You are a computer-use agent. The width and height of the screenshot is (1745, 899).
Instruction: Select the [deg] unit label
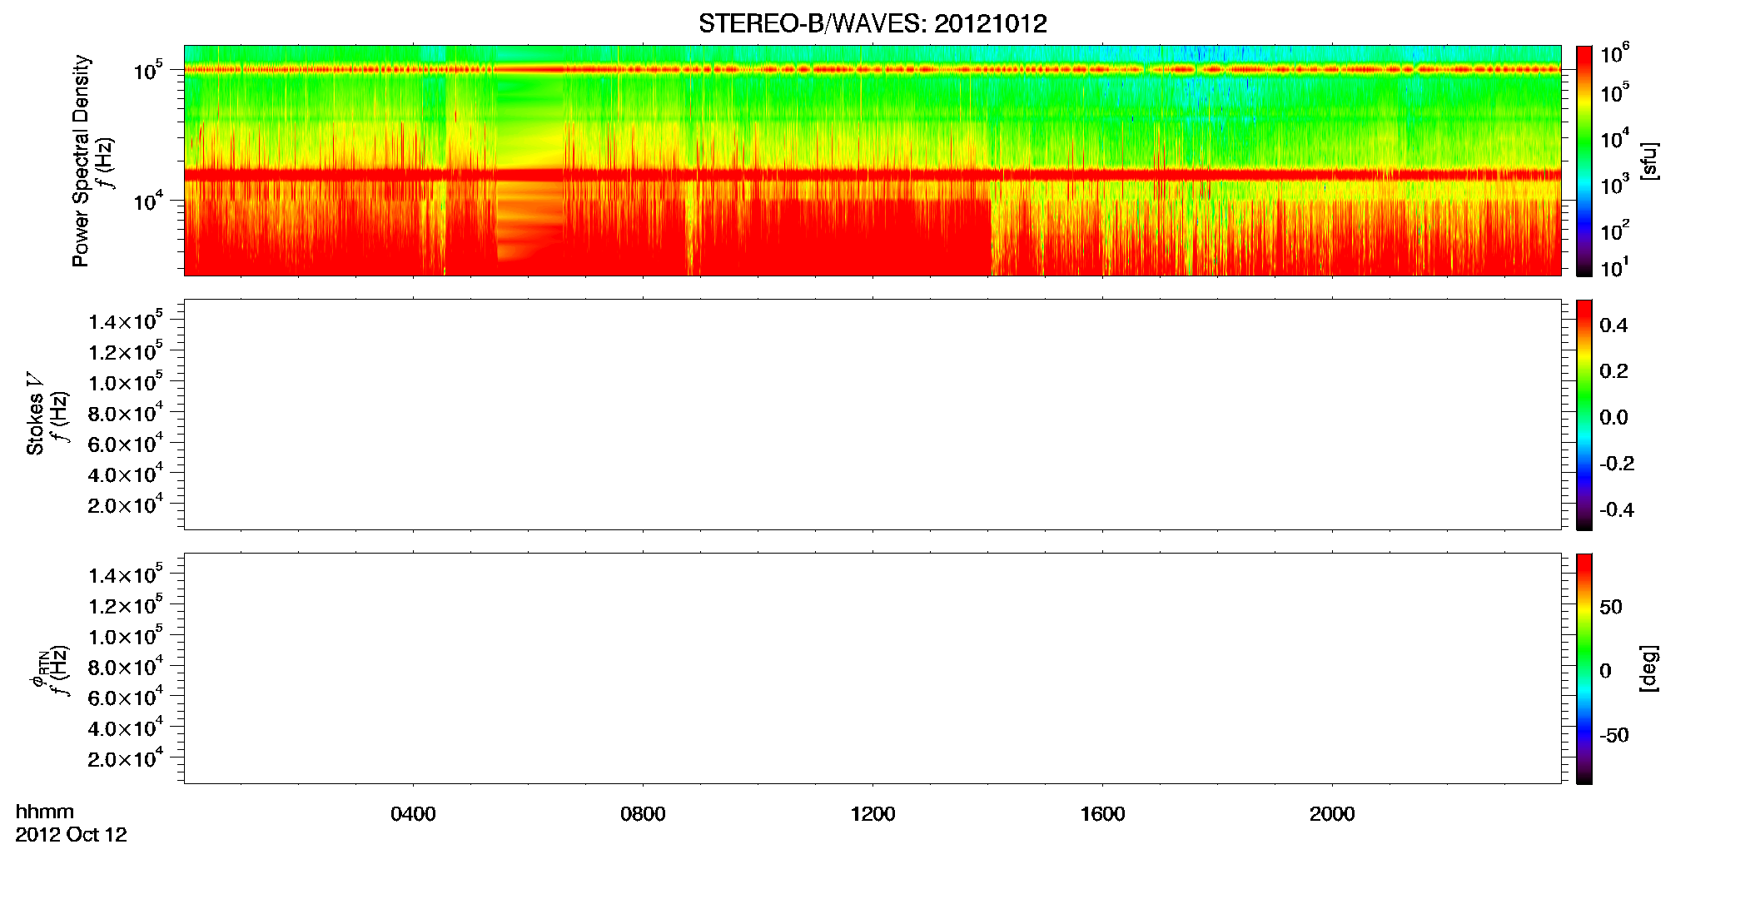pos(1649,668)
